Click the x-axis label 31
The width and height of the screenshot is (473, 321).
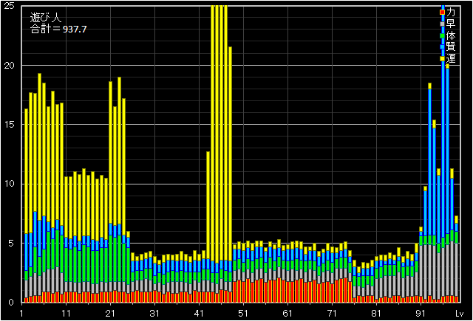coord(154,314)
